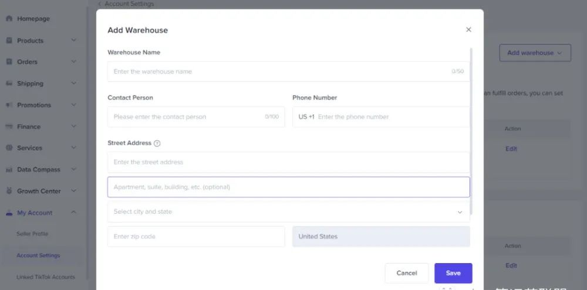Click the Shipping truck icon
The width and height of the screenshot is (587, 290).
[9, 84]
